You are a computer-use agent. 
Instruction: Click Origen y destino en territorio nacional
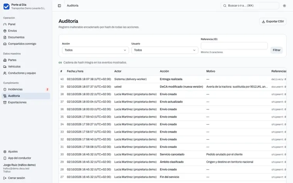click(x=230, y=162)
